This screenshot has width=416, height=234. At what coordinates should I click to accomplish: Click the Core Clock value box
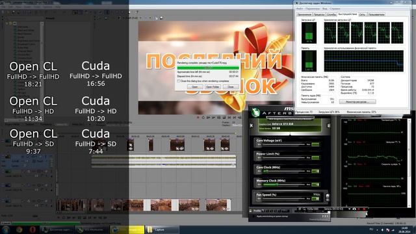pyautogui.click(x=315, y=171)
